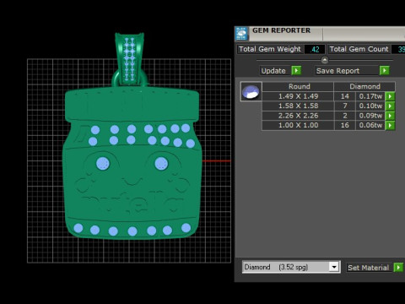Click the GEM REPORTER panel title

tap(281, 30)
